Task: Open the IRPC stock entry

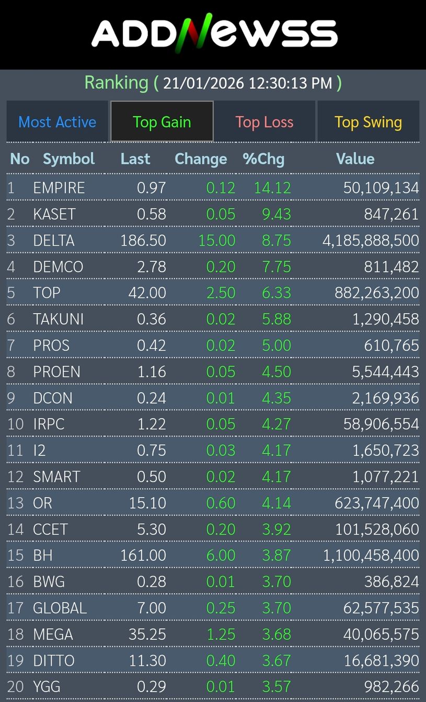Action: point(49,424)
